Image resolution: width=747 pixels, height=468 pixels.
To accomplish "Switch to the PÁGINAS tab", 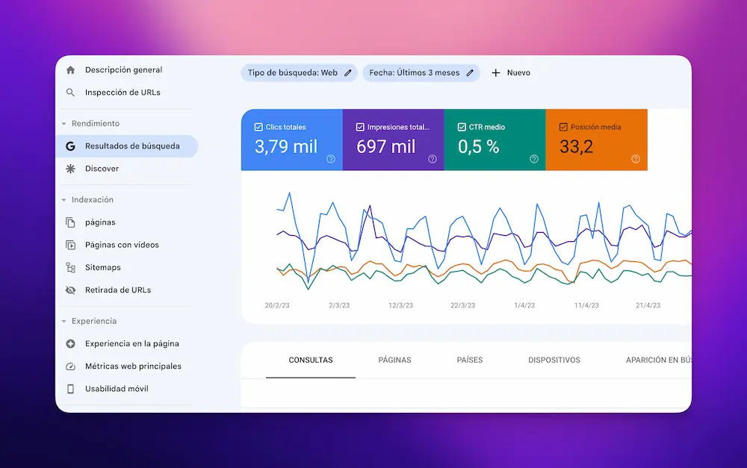I will pyautogui.click(x=394, y=360).
